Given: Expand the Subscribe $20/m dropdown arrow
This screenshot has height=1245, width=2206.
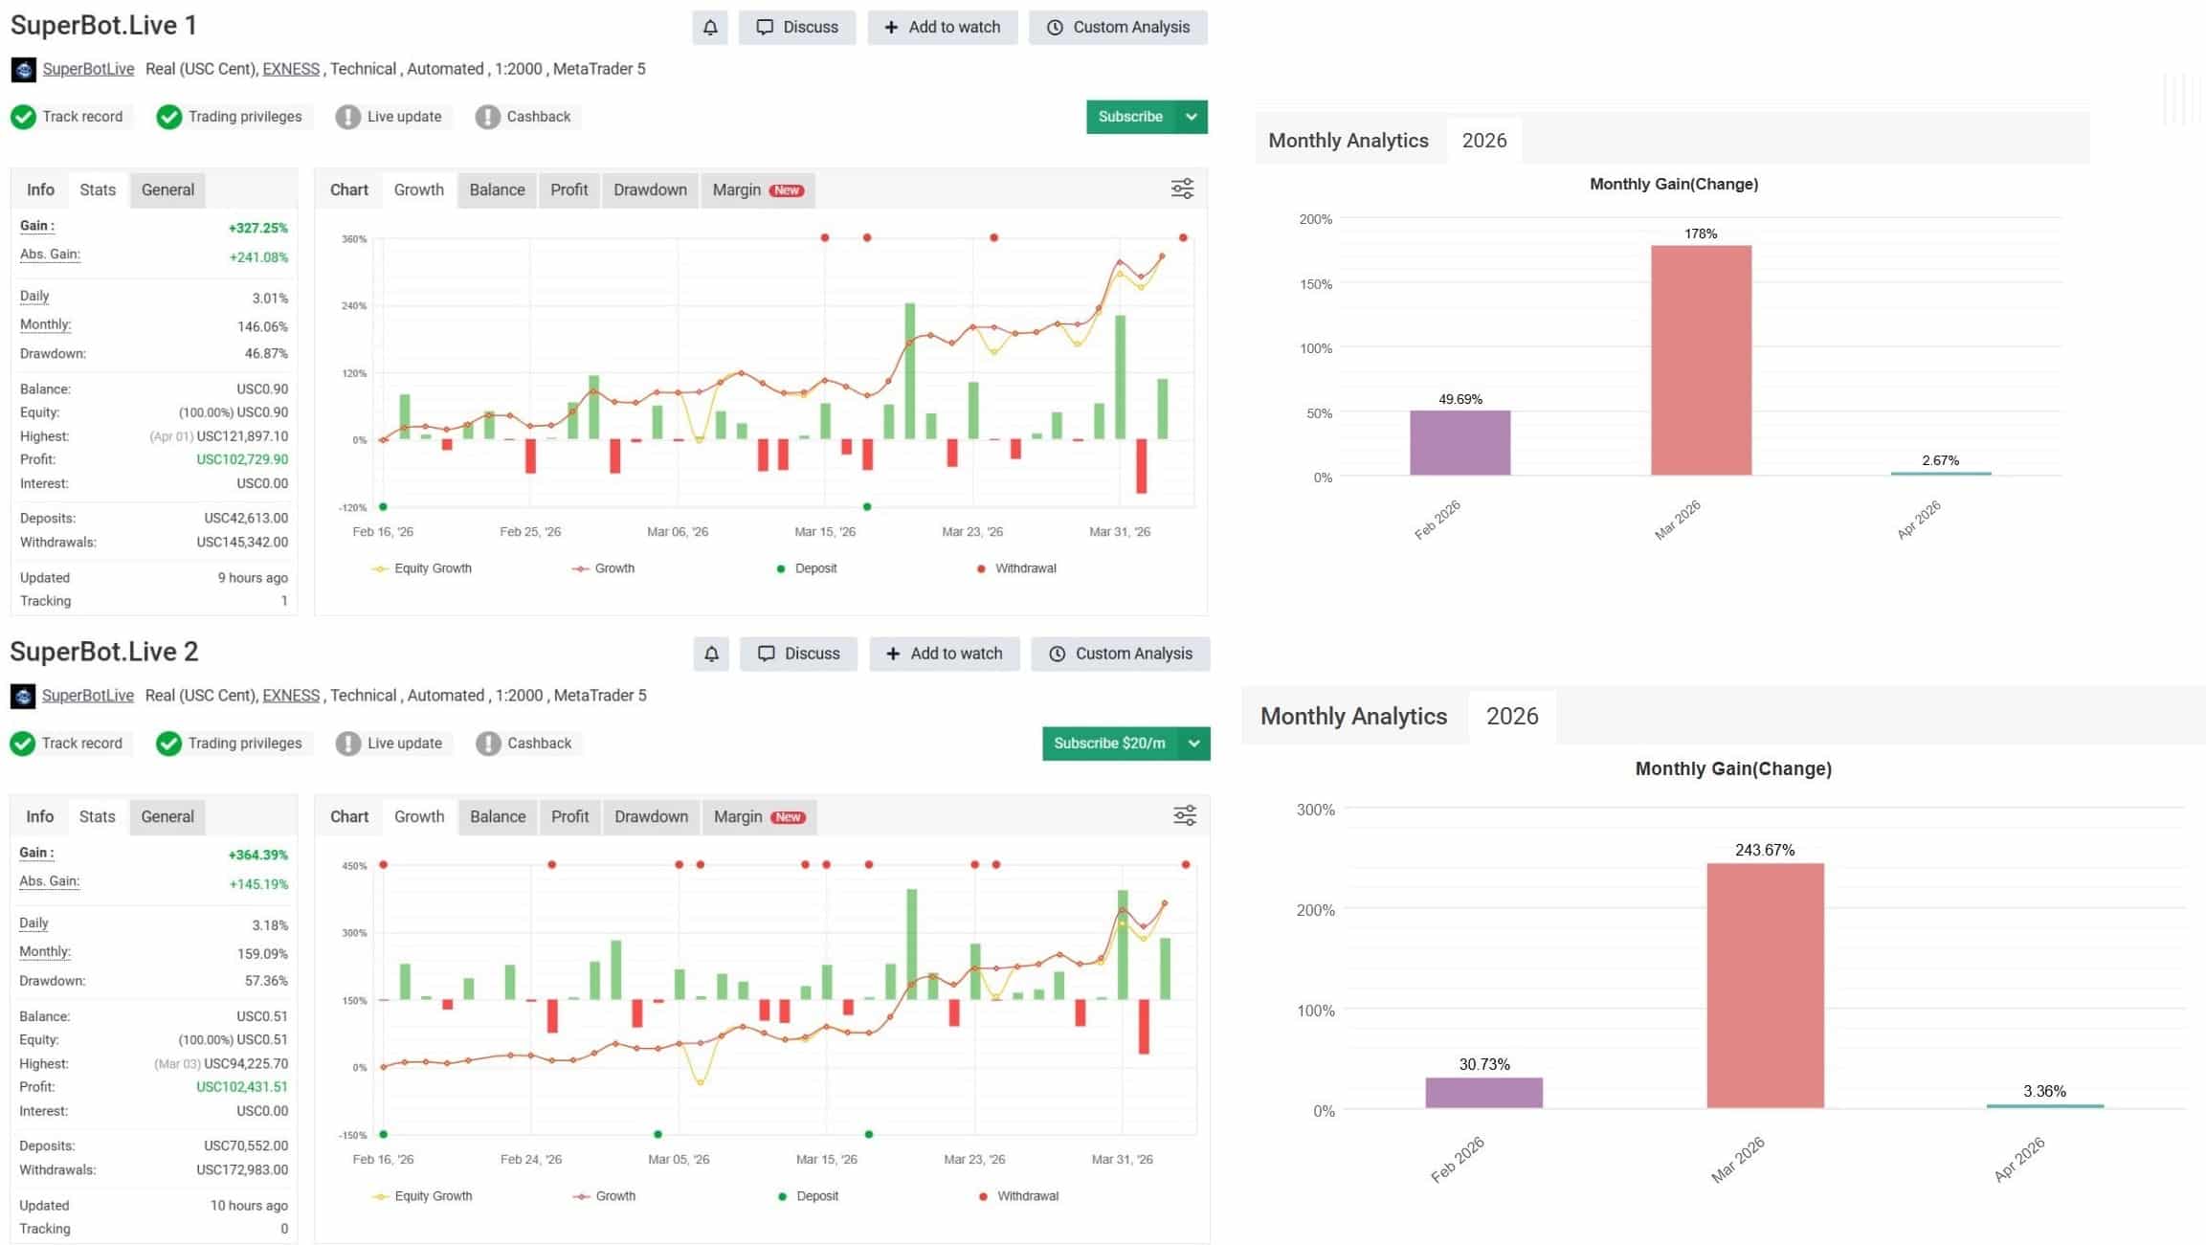Looking at the screenshot, I should point(1193,744).
